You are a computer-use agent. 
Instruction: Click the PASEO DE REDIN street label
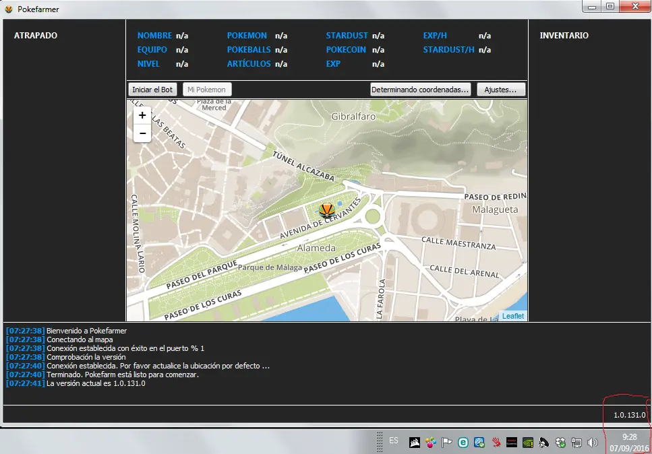(x=495, y=197)
